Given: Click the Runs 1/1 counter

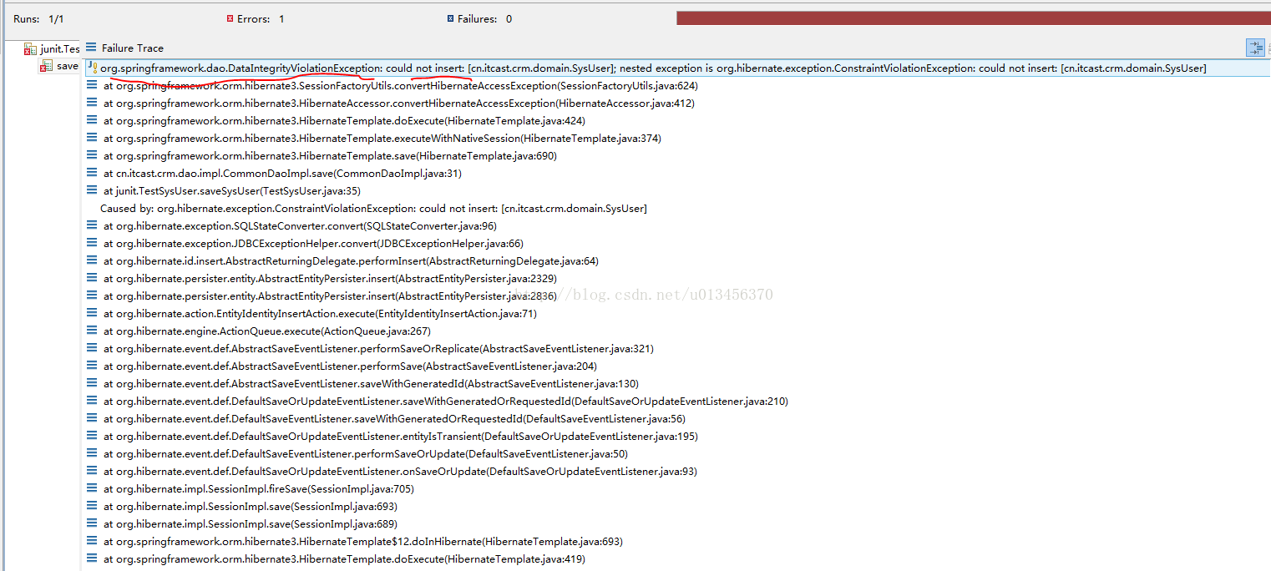Looking at the screenshot, I should 38,18.
